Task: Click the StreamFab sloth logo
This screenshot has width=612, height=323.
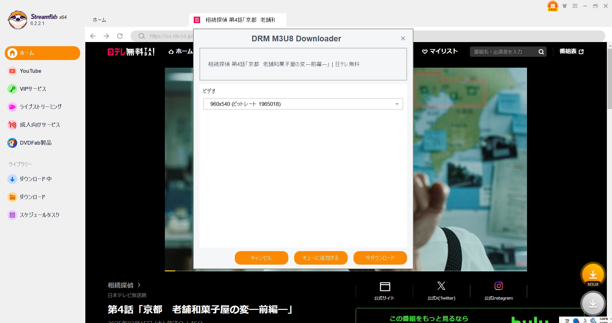Action: [x=17, y=20]
